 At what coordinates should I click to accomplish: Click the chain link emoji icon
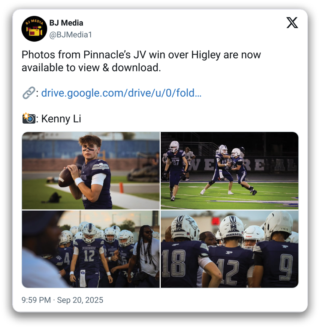click(x=28, y=93)
